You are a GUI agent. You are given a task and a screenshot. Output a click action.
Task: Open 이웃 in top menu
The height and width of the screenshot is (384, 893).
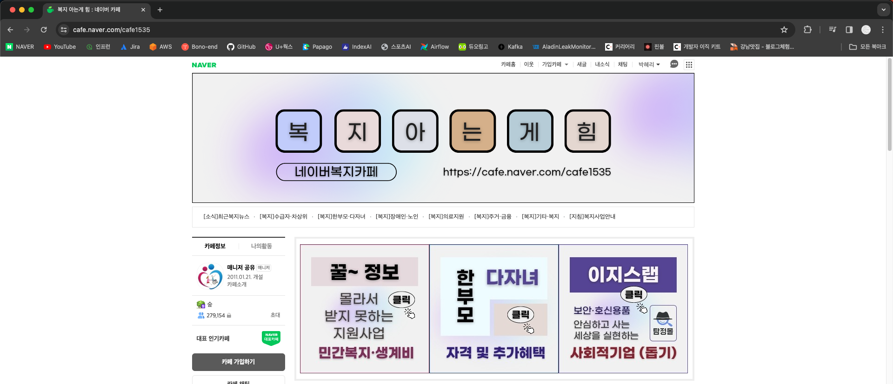click(x=529, y=65)
